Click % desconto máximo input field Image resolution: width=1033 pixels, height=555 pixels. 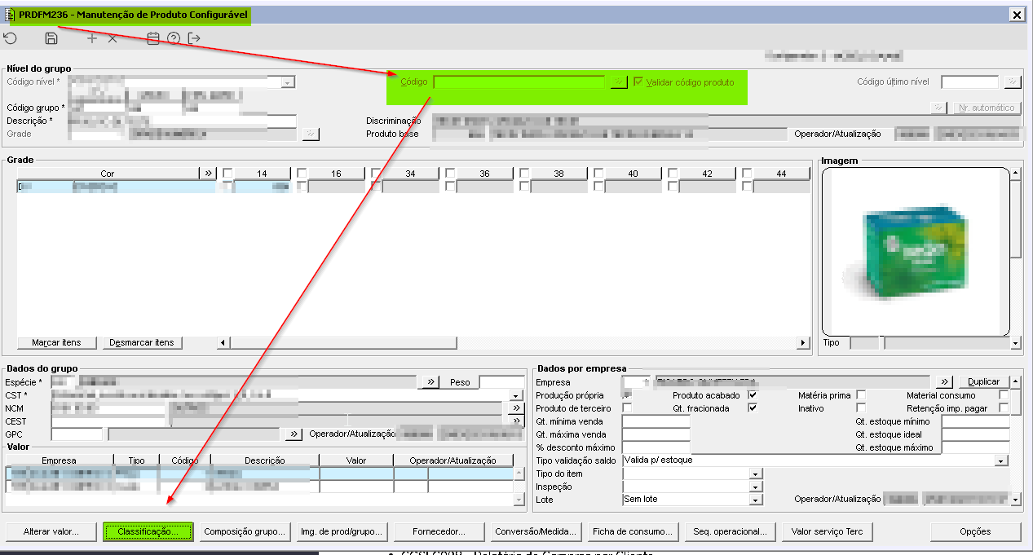click(x=656, y=447)
